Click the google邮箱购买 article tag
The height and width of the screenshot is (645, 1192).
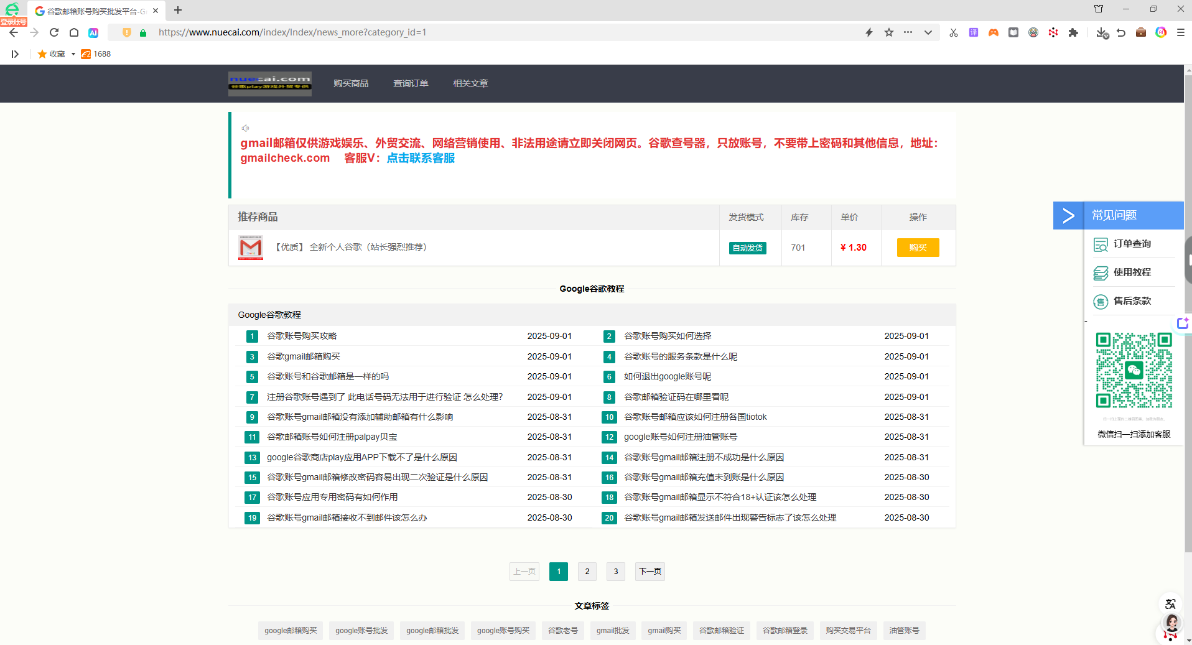coord(291,630)
